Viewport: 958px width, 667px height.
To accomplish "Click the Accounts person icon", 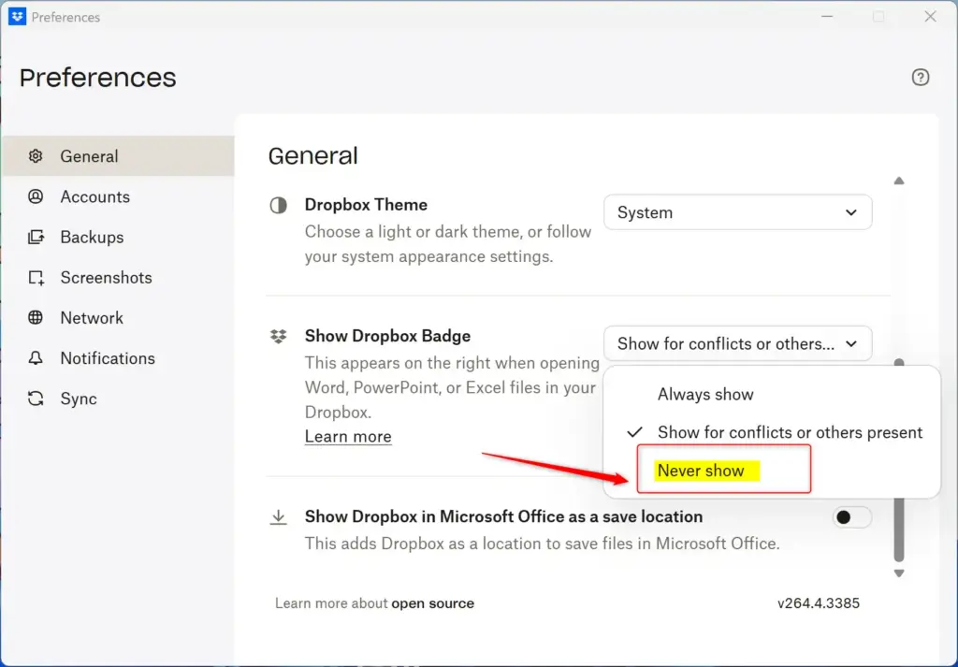I will click(36, 196).
